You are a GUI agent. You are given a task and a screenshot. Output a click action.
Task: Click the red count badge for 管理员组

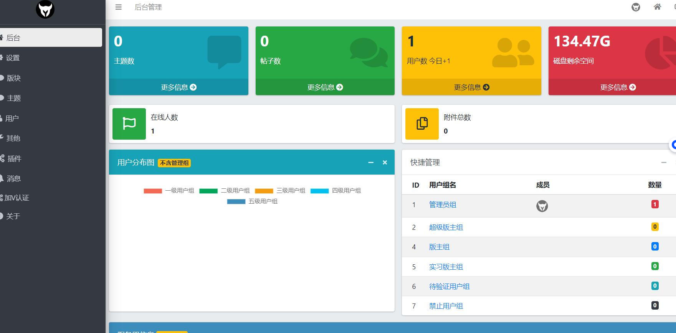[x=655, y=204]
